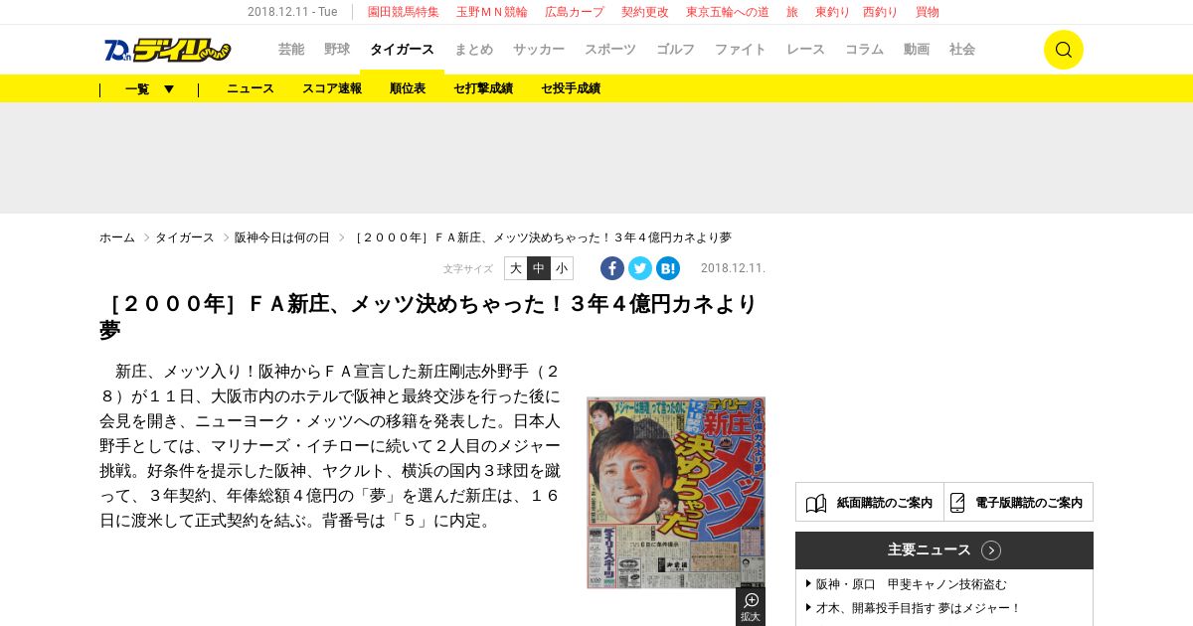This screenshot has width=1193, height=626.
Task: Open the スポーツ section tab
Action: coord(610,50)
